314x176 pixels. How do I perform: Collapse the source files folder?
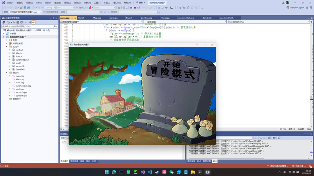click(x=6, y=73)
